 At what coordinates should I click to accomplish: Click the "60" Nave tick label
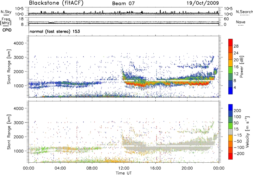pyautogui.click(x=226, y=19)
